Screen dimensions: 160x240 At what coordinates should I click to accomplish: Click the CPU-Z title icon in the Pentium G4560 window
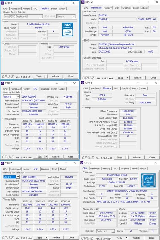click(82, 163)
